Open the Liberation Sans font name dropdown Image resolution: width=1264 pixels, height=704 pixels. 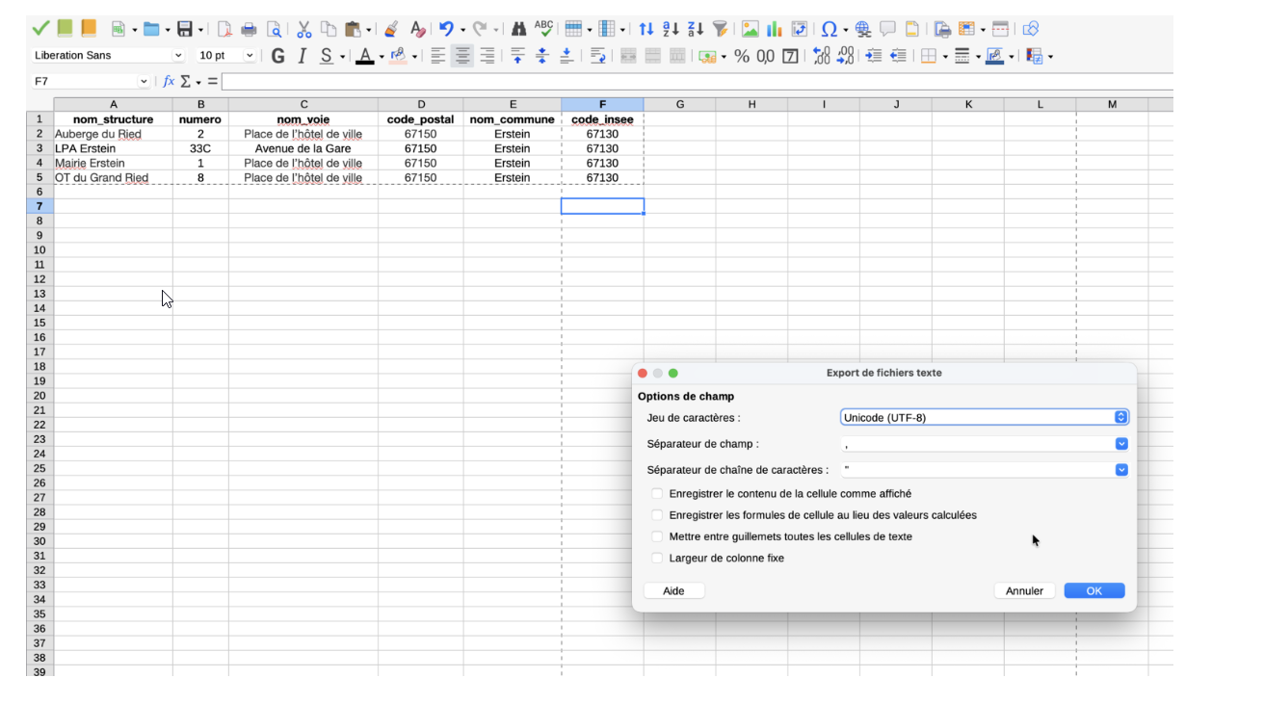click(x=177, y=56)
